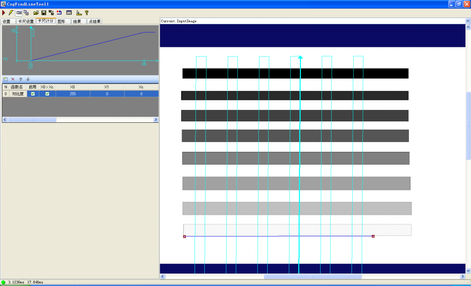Click the X1 column header
This screenshot has height=286, width=471.
coord(107,87)
